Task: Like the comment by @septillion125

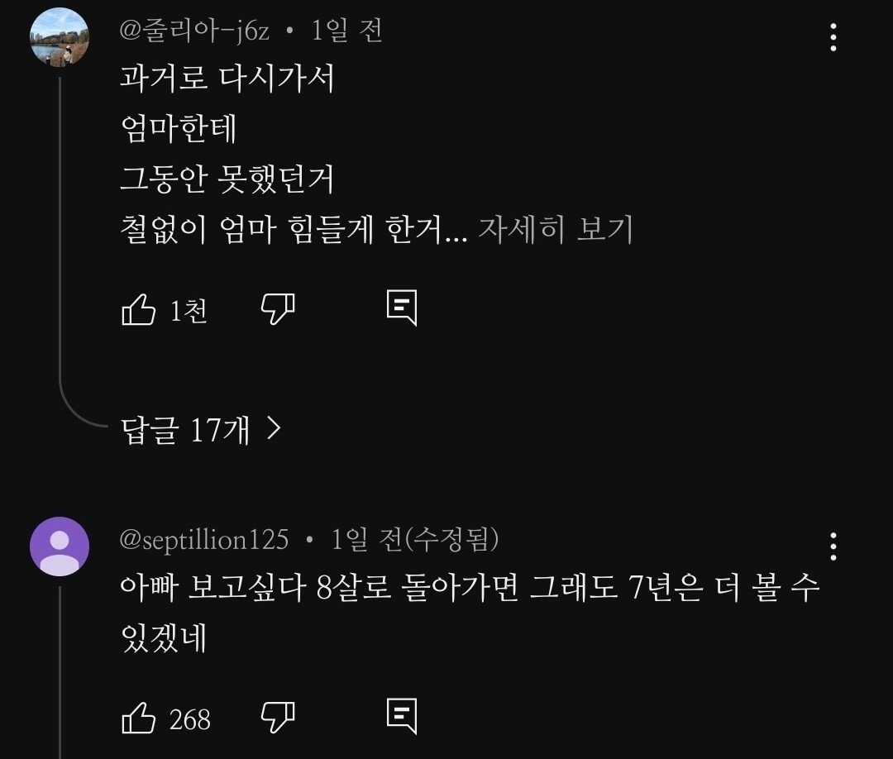Action: 138,717
